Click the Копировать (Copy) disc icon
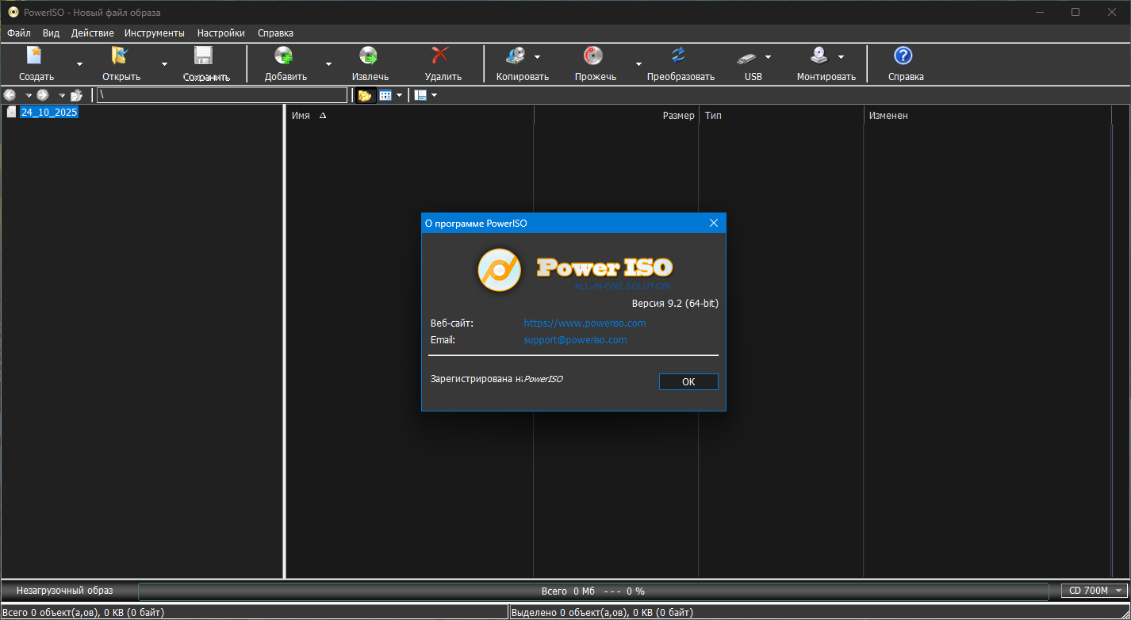The height and width of the screenshot is (620, 1131). 516,55
